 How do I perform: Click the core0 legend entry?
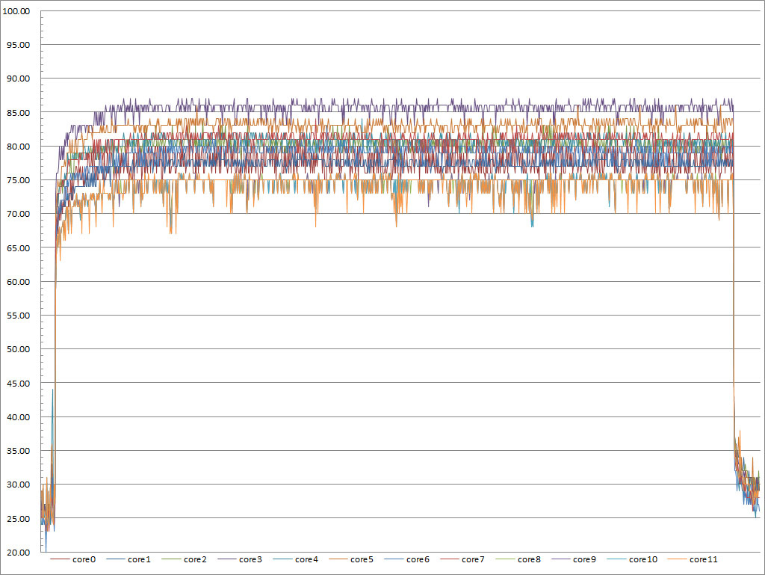(x=73, y=559)
